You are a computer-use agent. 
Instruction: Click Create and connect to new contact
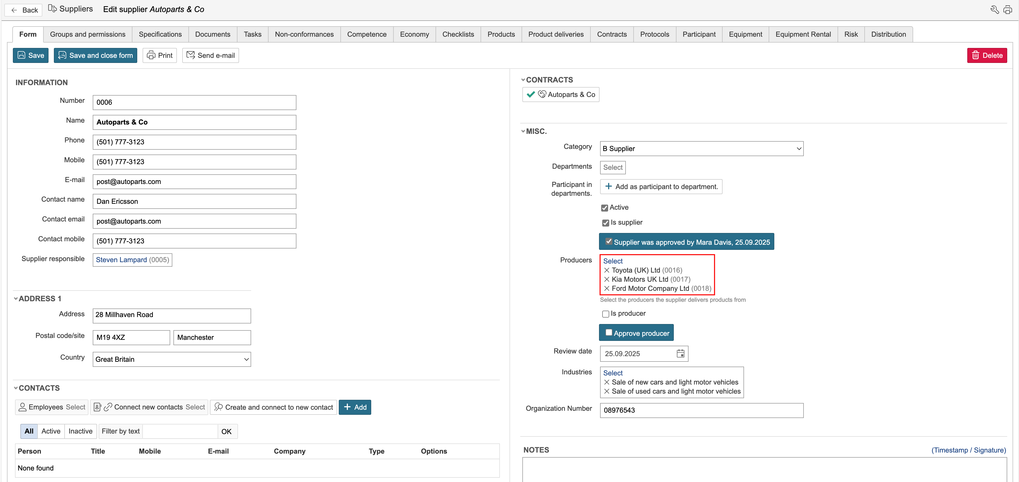[273, 407]
